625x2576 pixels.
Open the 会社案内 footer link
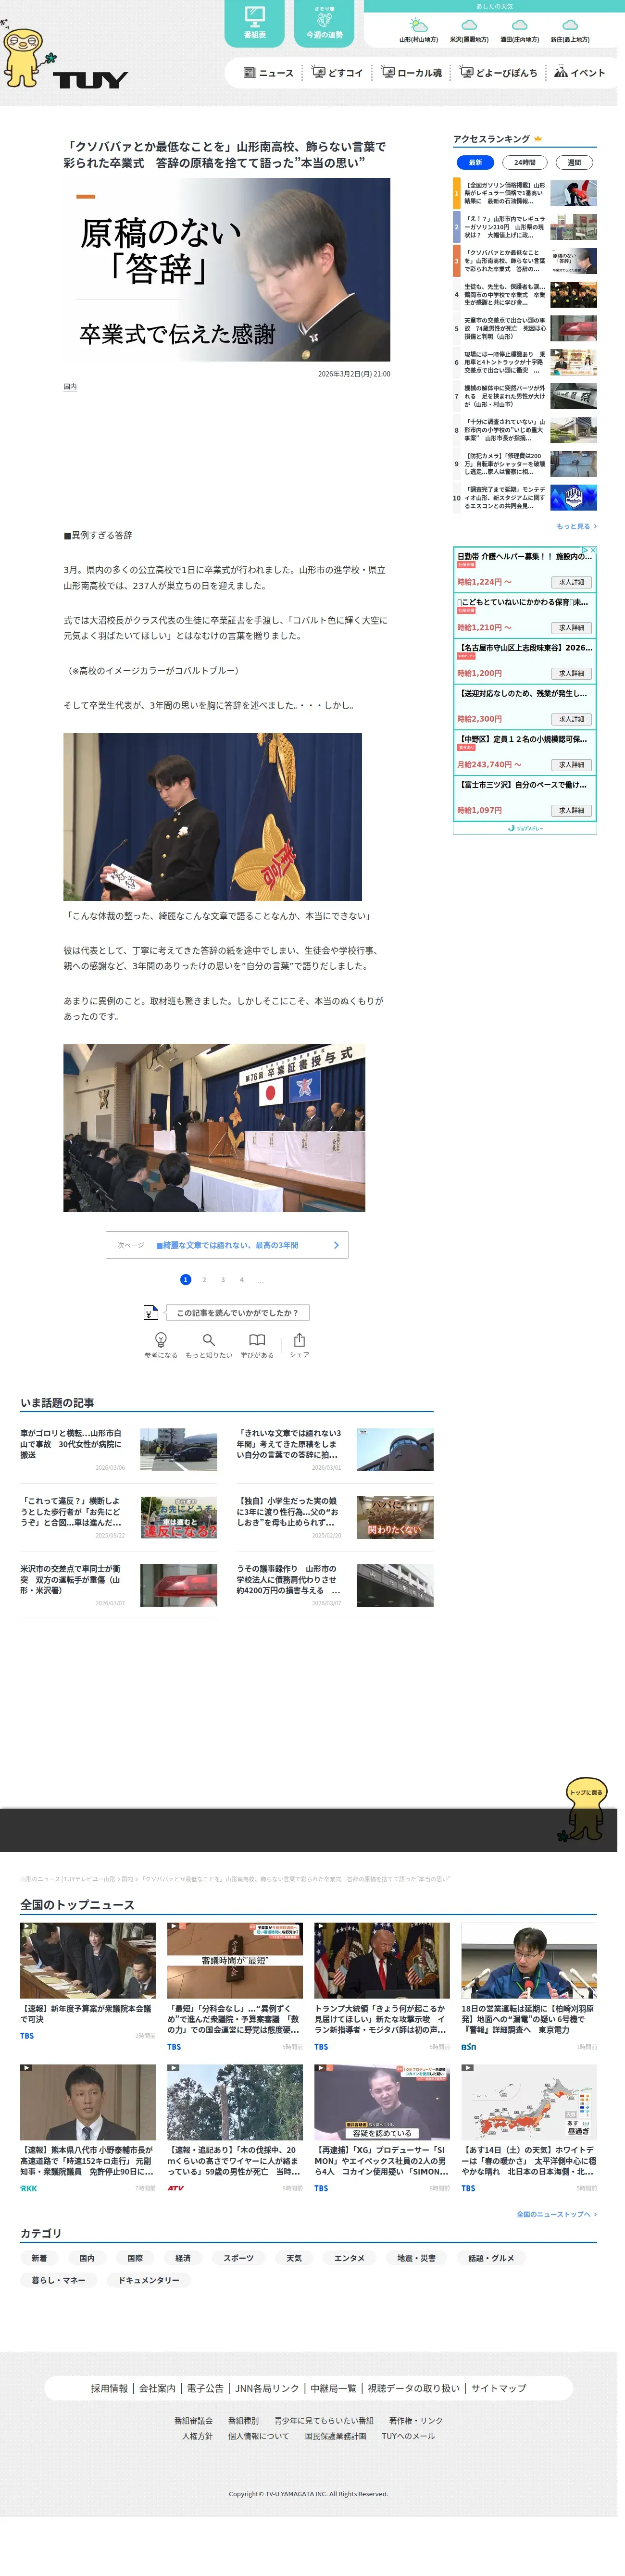157,2388
